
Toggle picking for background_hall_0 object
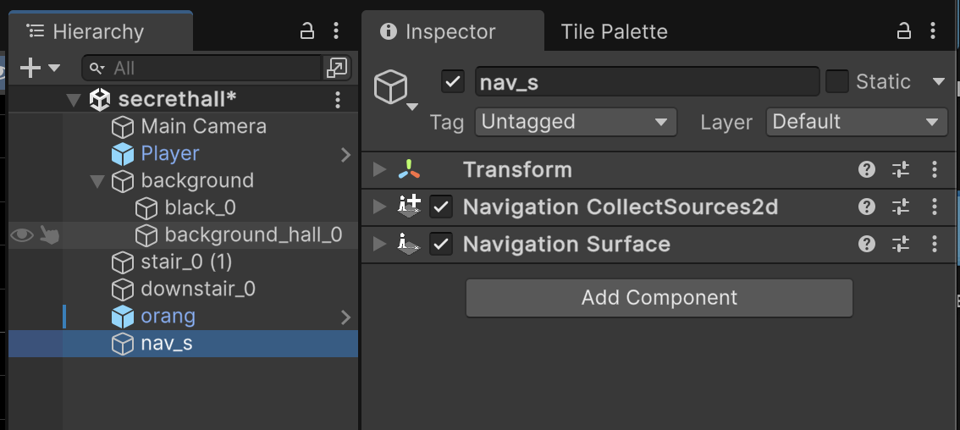49,235
